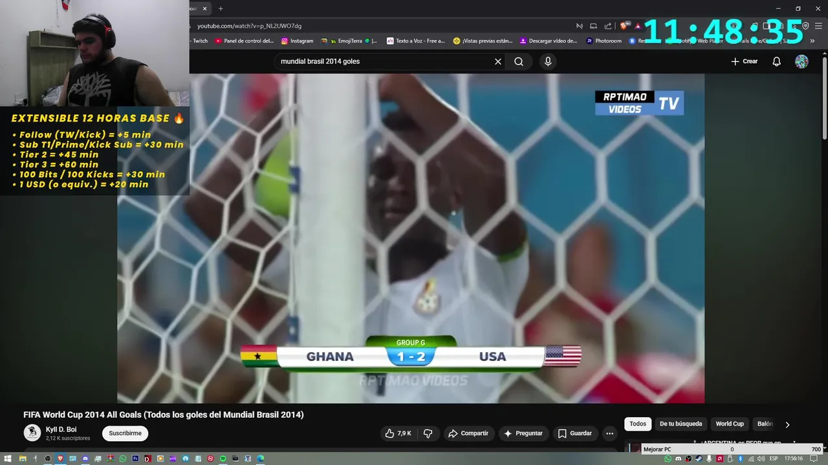Start voice search with microphone icon
Image resolution: width=828 pixels, height=465 pixels.
click(x=548, y=61)
